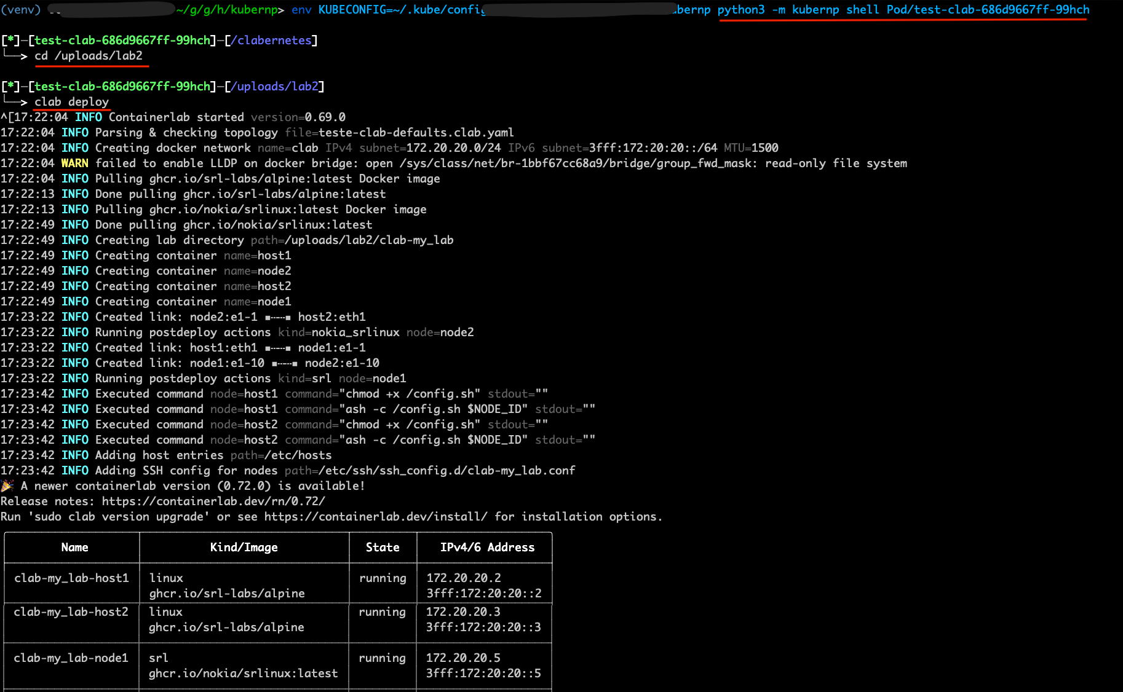
Task: Click the Kind/Image column header
Action: tap(244, 548)
